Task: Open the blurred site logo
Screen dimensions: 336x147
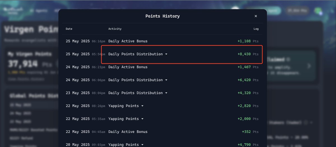Action: coord(13,11)
